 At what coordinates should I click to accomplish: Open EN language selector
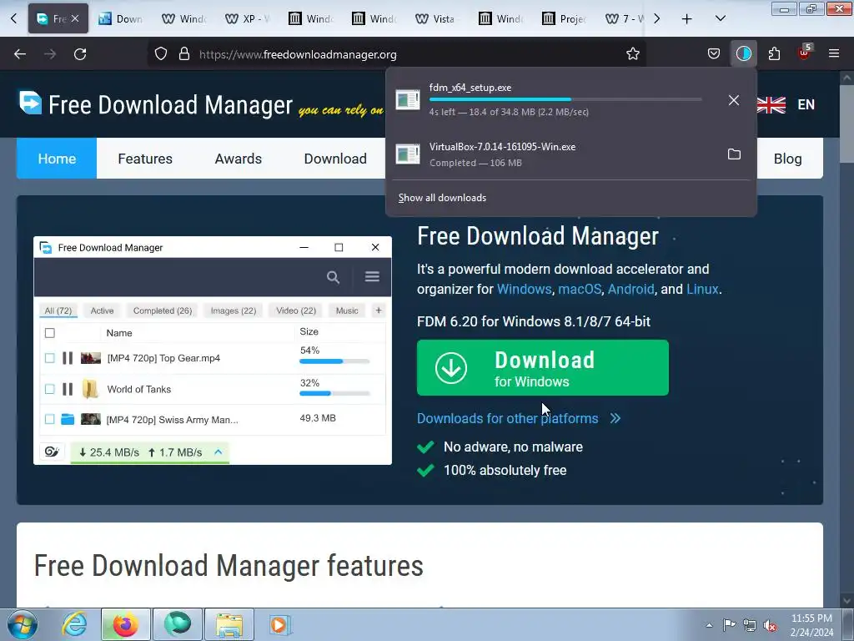[806, 104]
